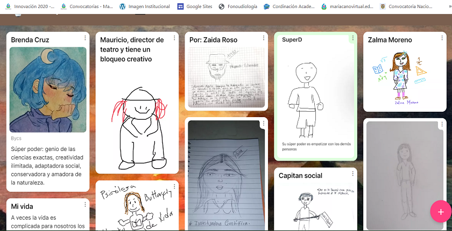Click the SuperD post title
Viewport: 452px width, 231px height.
tap(292, 40)
